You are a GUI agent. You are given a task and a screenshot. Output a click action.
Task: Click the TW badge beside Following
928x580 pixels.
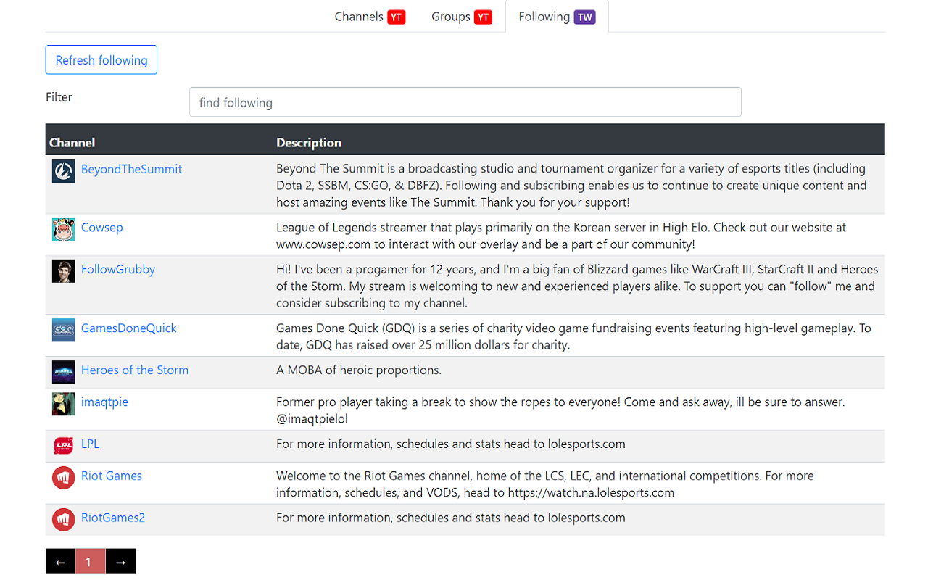[584, 17]
